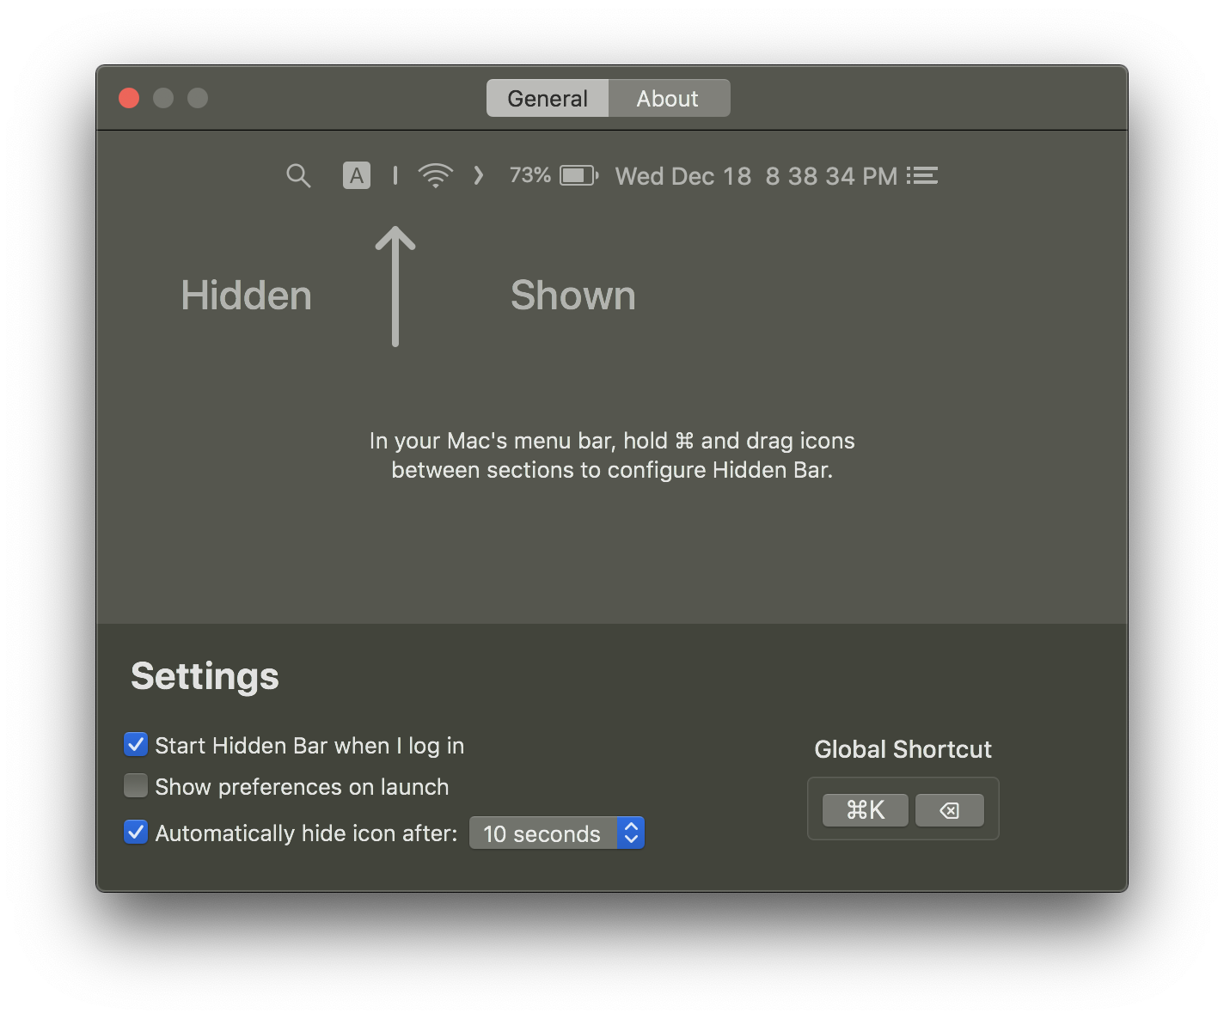Viewport: 1224px width, 1019px height.
Task: Click the blue stepper arrows beside 10 seconds
Action: tap(630, 832)
